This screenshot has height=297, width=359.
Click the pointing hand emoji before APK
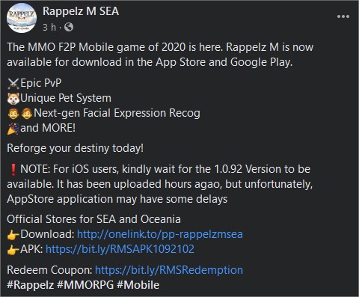pyautogui.click(x=13, y=250)
